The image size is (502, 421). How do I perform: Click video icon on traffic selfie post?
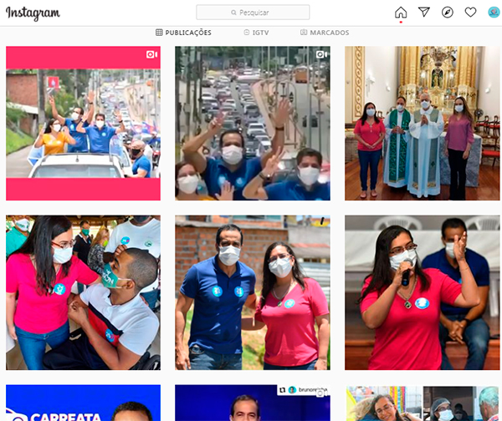pyautogui.click(x=320, y=54)
